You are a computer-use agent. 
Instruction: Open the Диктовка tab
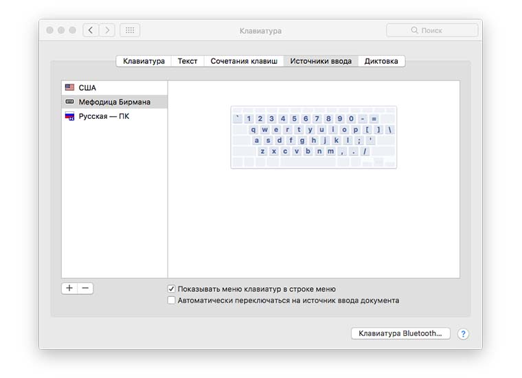coord(381,61)
